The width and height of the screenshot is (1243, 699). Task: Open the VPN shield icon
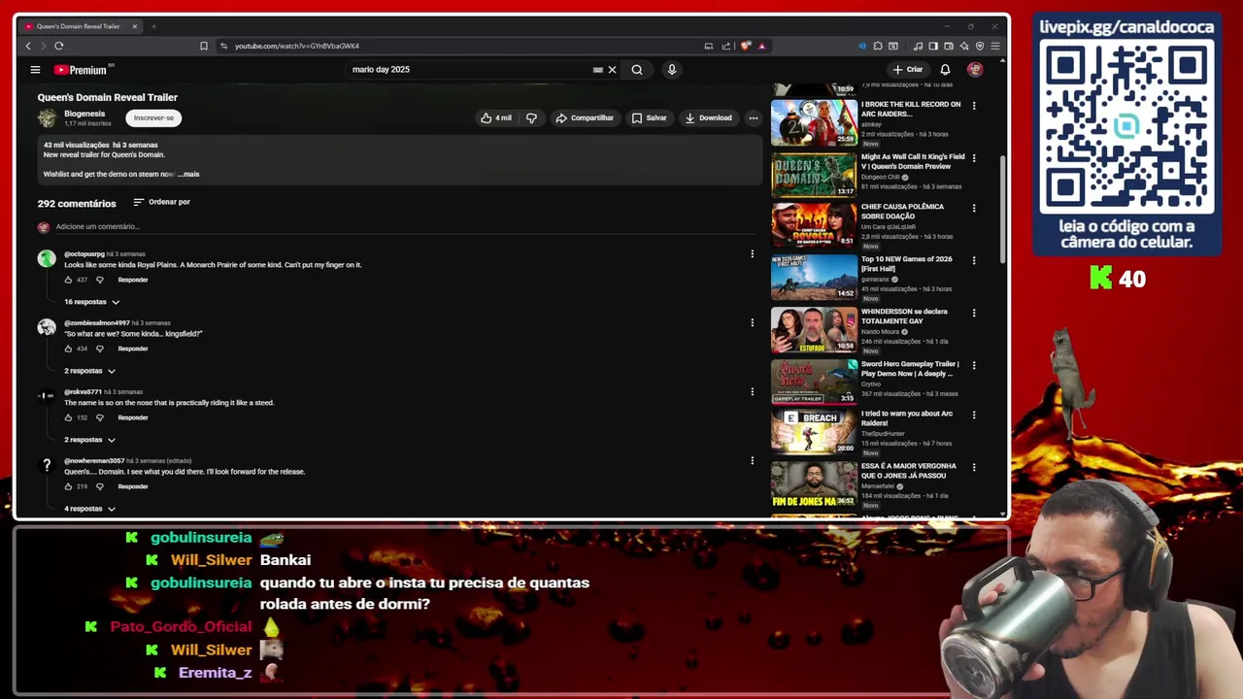click(980, 46)
